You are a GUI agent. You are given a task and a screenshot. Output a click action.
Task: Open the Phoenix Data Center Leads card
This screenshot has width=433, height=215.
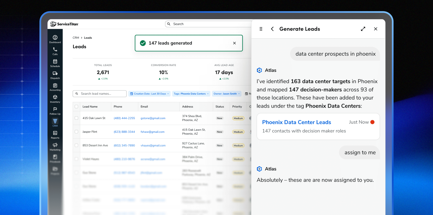tap(318, 126)
